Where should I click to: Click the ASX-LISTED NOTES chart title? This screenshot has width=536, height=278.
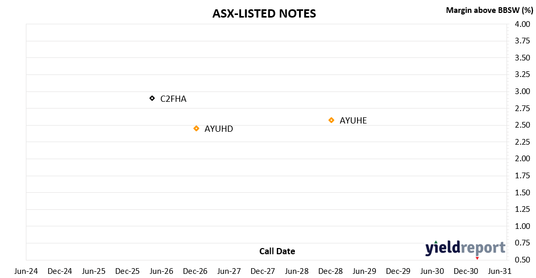264,13
